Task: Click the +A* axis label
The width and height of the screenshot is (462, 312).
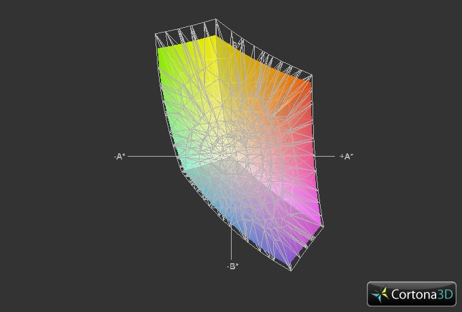Action: tap(346, 157)
